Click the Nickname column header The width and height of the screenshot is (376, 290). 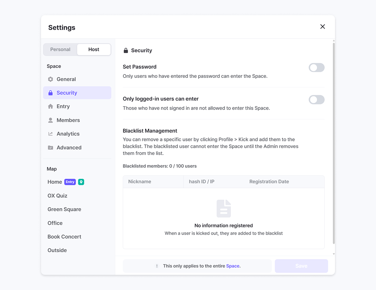pyautogui.click(x=140, y=182)
